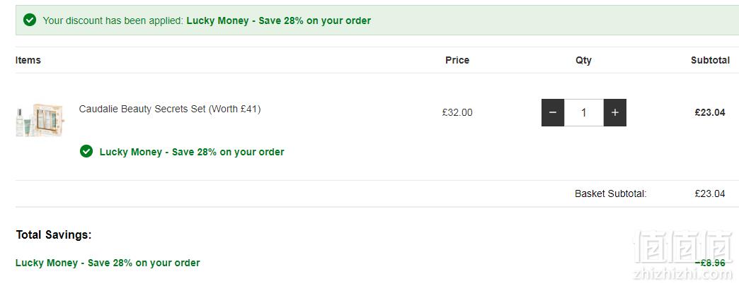The width and height of the screenshot is (739, 286).
Task: Click the green checkmark icon in discount banner
Action: pyautogui.click(x=30, y=20)
